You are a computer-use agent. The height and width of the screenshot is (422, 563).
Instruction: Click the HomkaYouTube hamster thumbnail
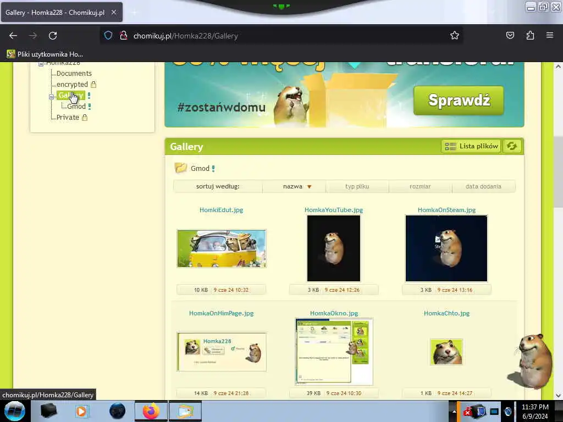coord(334,248)
